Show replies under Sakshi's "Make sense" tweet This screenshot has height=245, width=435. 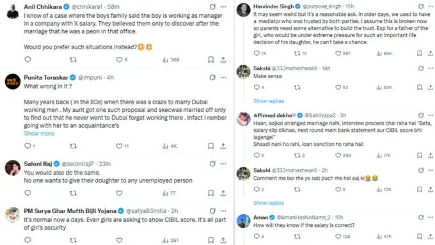269,101
